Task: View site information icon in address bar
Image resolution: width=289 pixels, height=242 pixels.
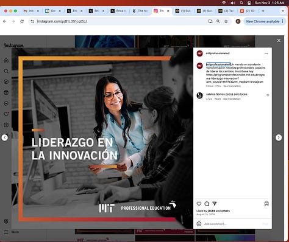Action: tap(32, 21)
